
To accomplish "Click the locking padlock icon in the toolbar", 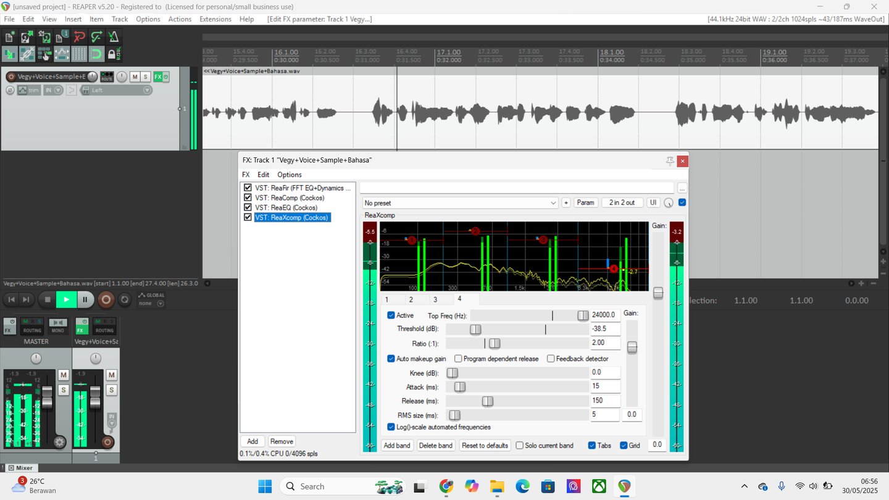I will point(114,54).
